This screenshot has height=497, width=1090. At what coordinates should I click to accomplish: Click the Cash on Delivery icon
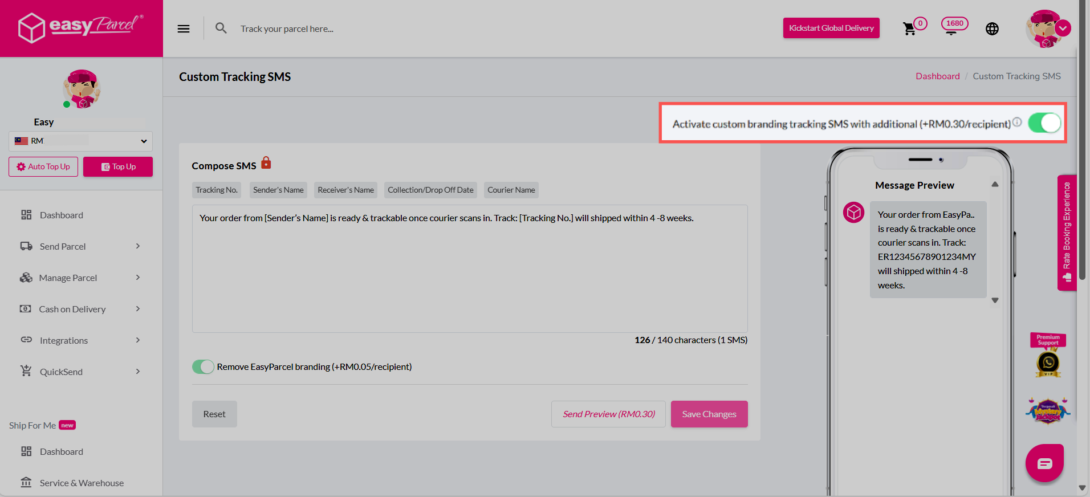tap(26, 309)
